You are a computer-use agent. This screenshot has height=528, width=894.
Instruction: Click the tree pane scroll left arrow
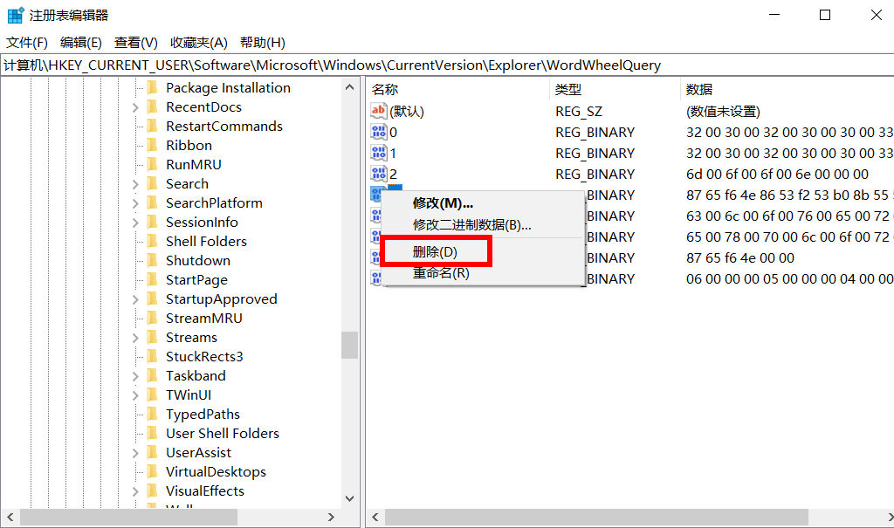coord(10,518)
